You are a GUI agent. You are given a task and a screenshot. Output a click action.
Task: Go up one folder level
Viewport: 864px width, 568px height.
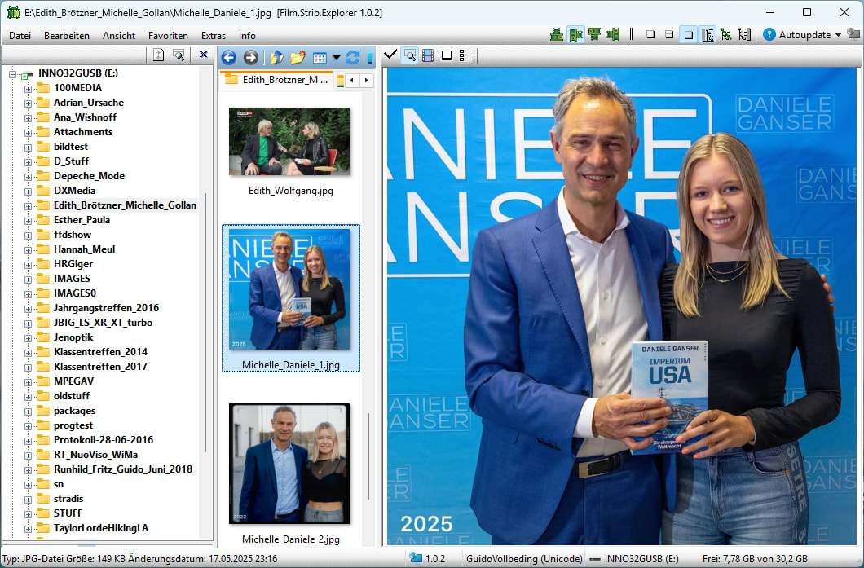tap(276, 57)
